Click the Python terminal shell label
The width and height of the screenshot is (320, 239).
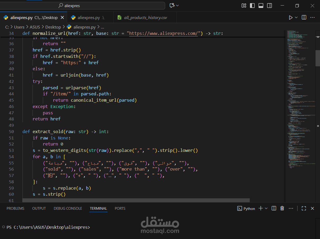pyautogui.click(x=246, y=209)
